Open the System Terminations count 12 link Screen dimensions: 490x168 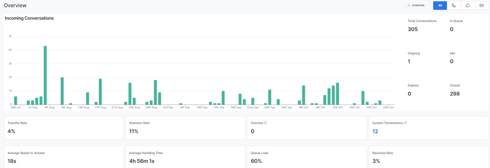click(x=375, y=131)
